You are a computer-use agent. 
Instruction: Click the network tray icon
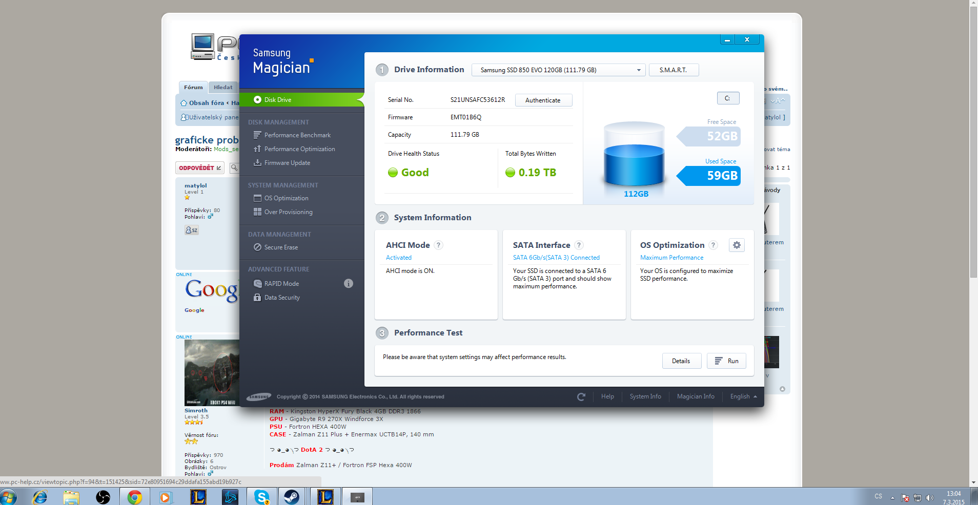[918, 498]
